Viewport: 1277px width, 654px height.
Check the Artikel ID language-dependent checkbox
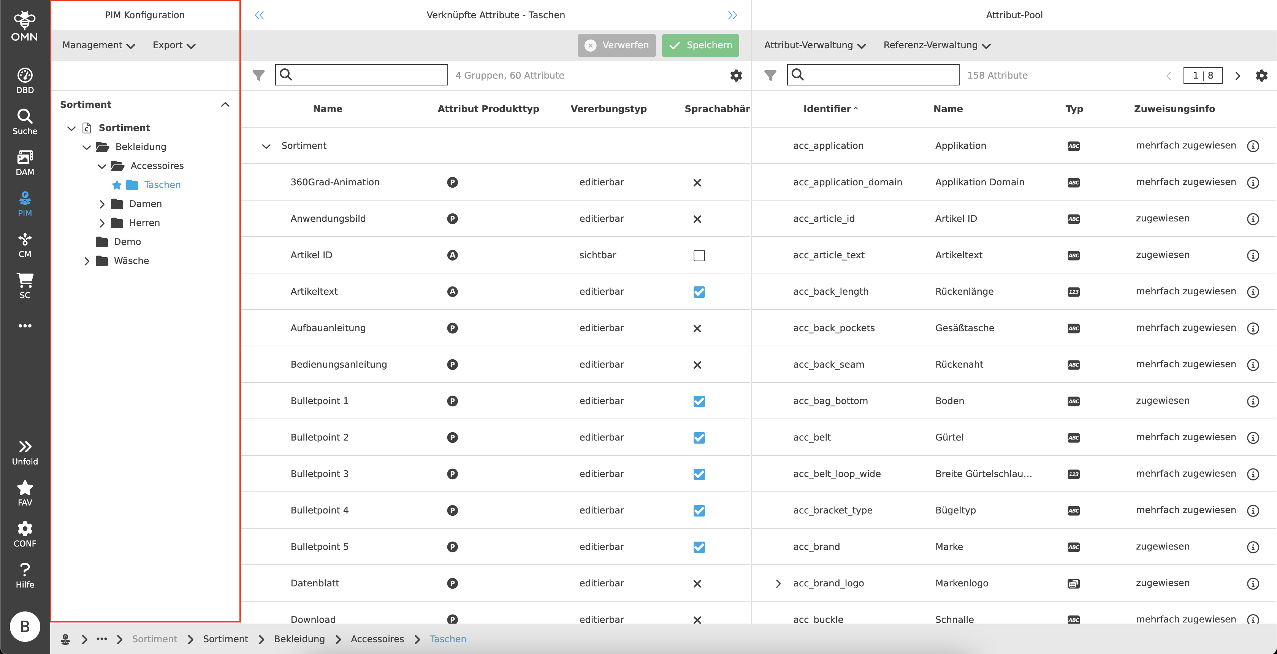(699, 255)
